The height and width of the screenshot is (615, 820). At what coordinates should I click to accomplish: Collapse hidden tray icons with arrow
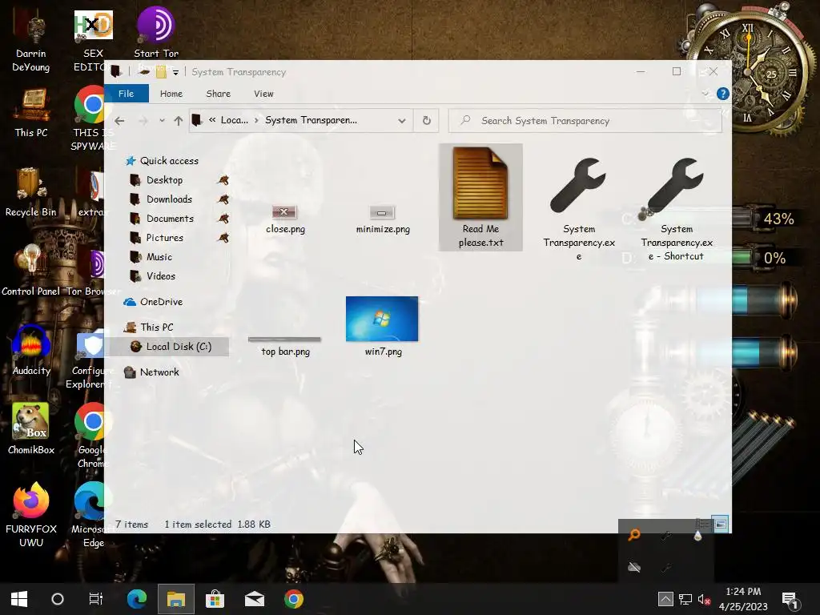pyautogui.click(x=665, y=599)
